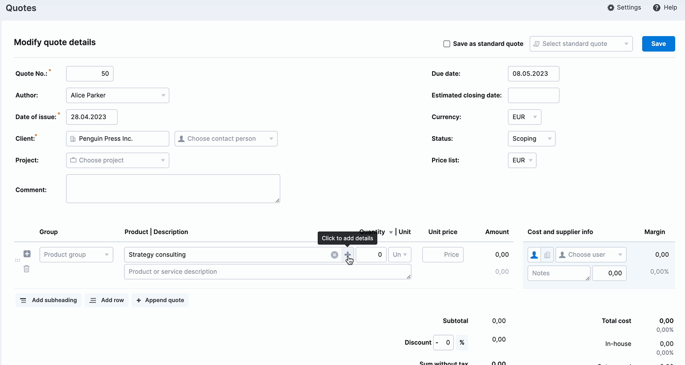685x365 pixels.
Task: Open Help via the question mark icon
Action: [657, 8]
